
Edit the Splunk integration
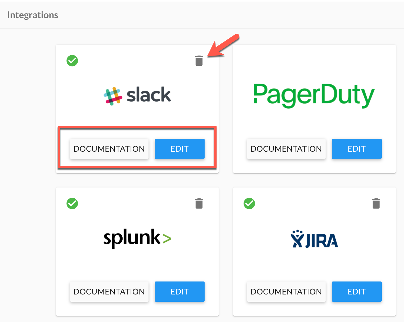click(x=180, y=292)
